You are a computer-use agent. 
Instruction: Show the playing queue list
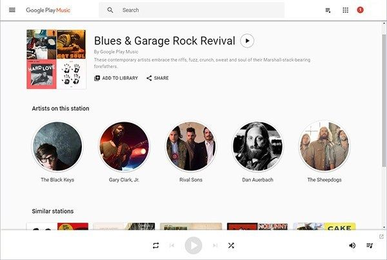tap(370, 245)
